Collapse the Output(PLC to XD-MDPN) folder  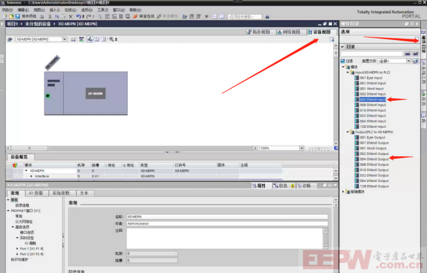(x=347, y=132)
